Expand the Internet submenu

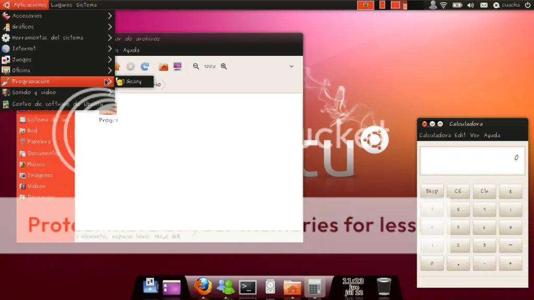pos(57,49)
